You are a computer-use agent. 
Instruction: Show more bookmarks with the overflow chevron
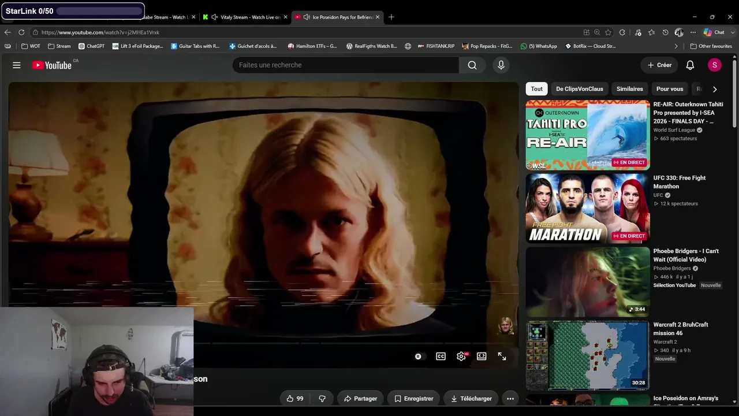676,46
